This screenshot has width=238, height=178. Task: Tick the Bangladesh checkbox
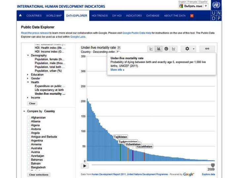29,167
